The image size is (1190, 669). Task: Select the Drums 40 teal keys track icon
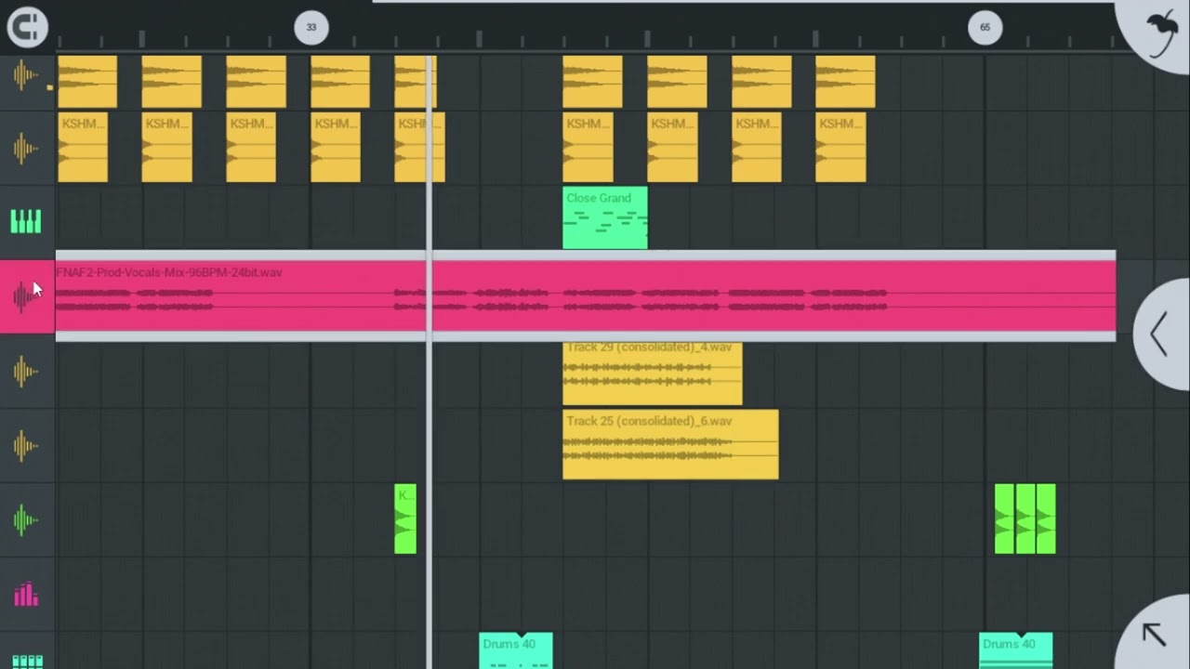26,661
